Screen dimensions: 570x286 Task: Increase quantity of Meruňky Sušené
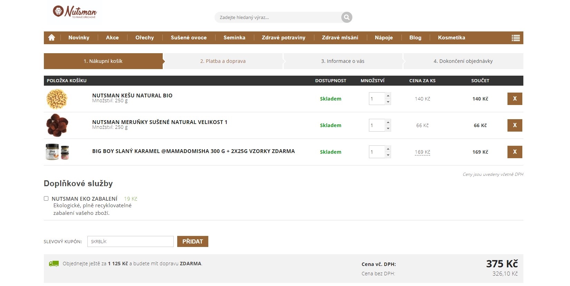(388, 122)
